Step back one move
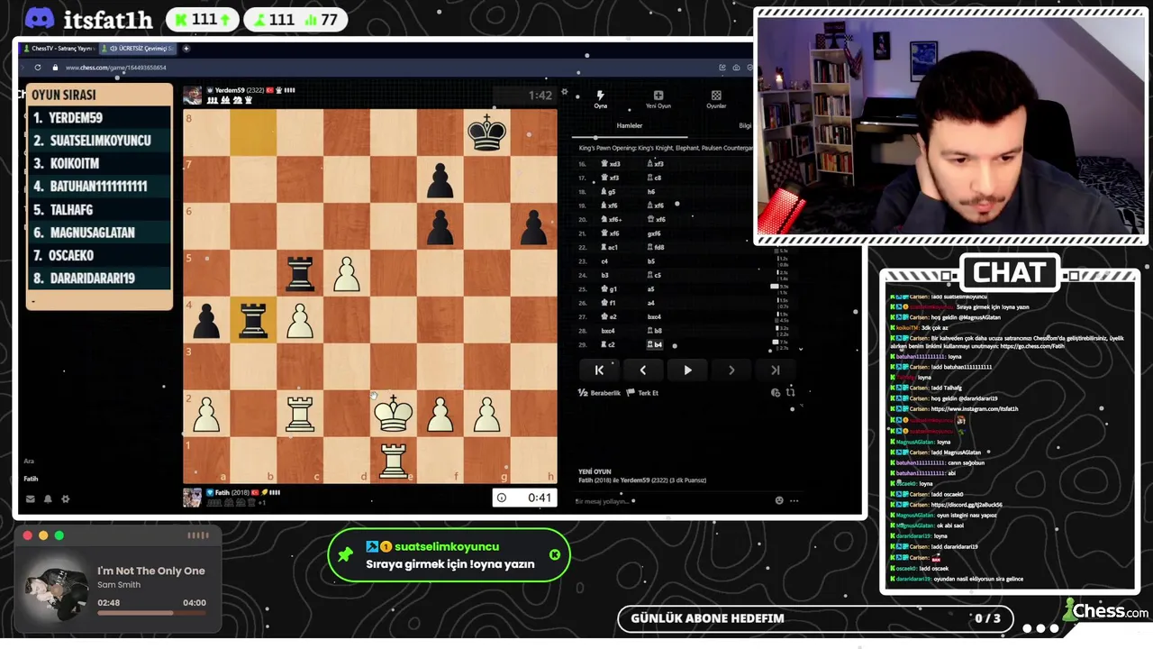 643,370
